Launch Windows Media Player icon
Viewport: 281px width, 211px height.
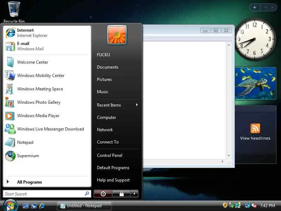click(10, 116)
